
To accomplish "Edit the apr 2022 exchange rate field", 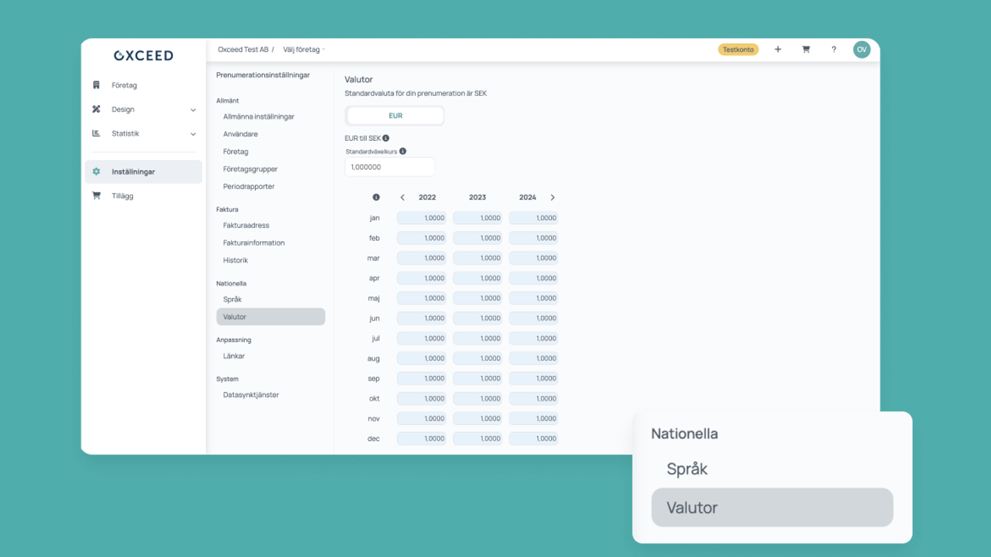I will (422, 278).
